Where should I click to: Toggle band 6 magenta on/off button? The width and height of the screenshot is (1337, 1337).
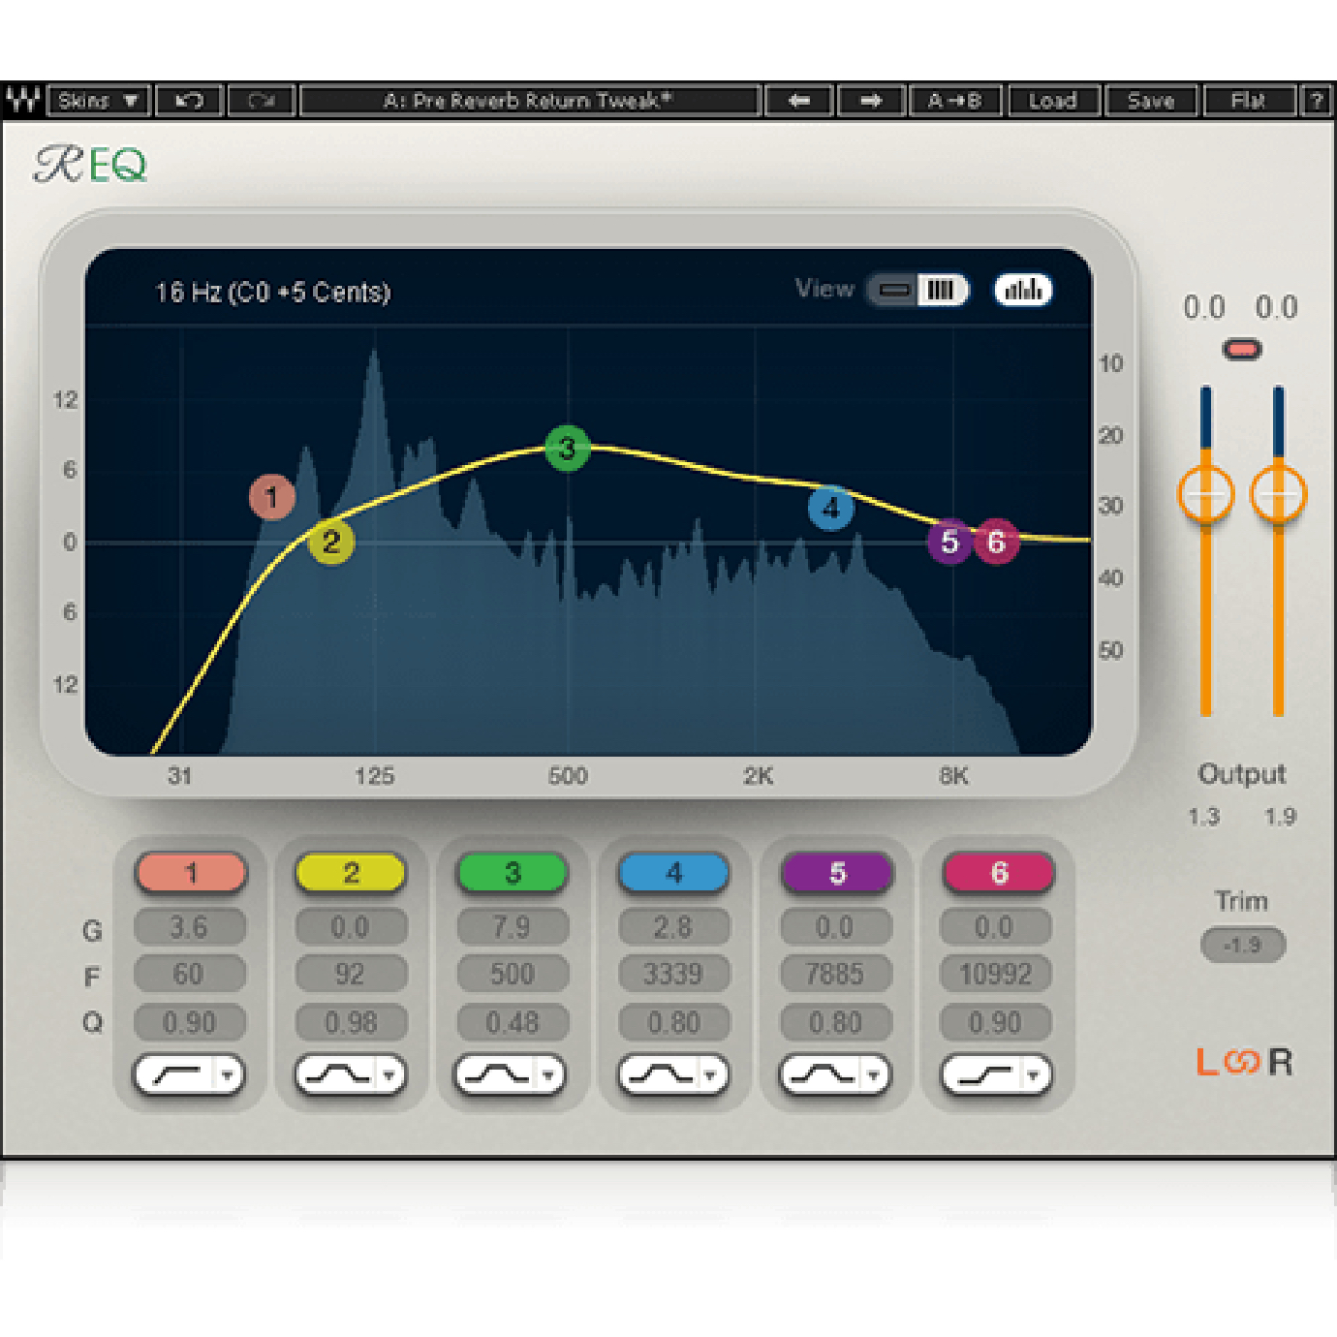click(999, 873)
